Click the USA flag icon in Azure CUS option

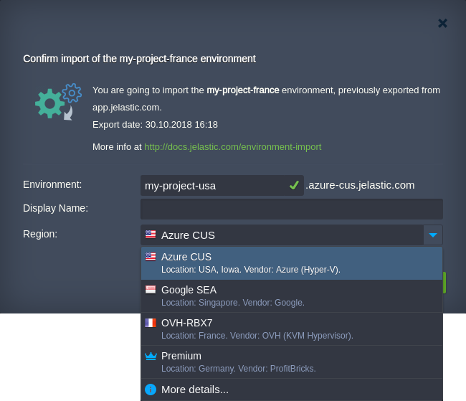[x=151, y=256]
